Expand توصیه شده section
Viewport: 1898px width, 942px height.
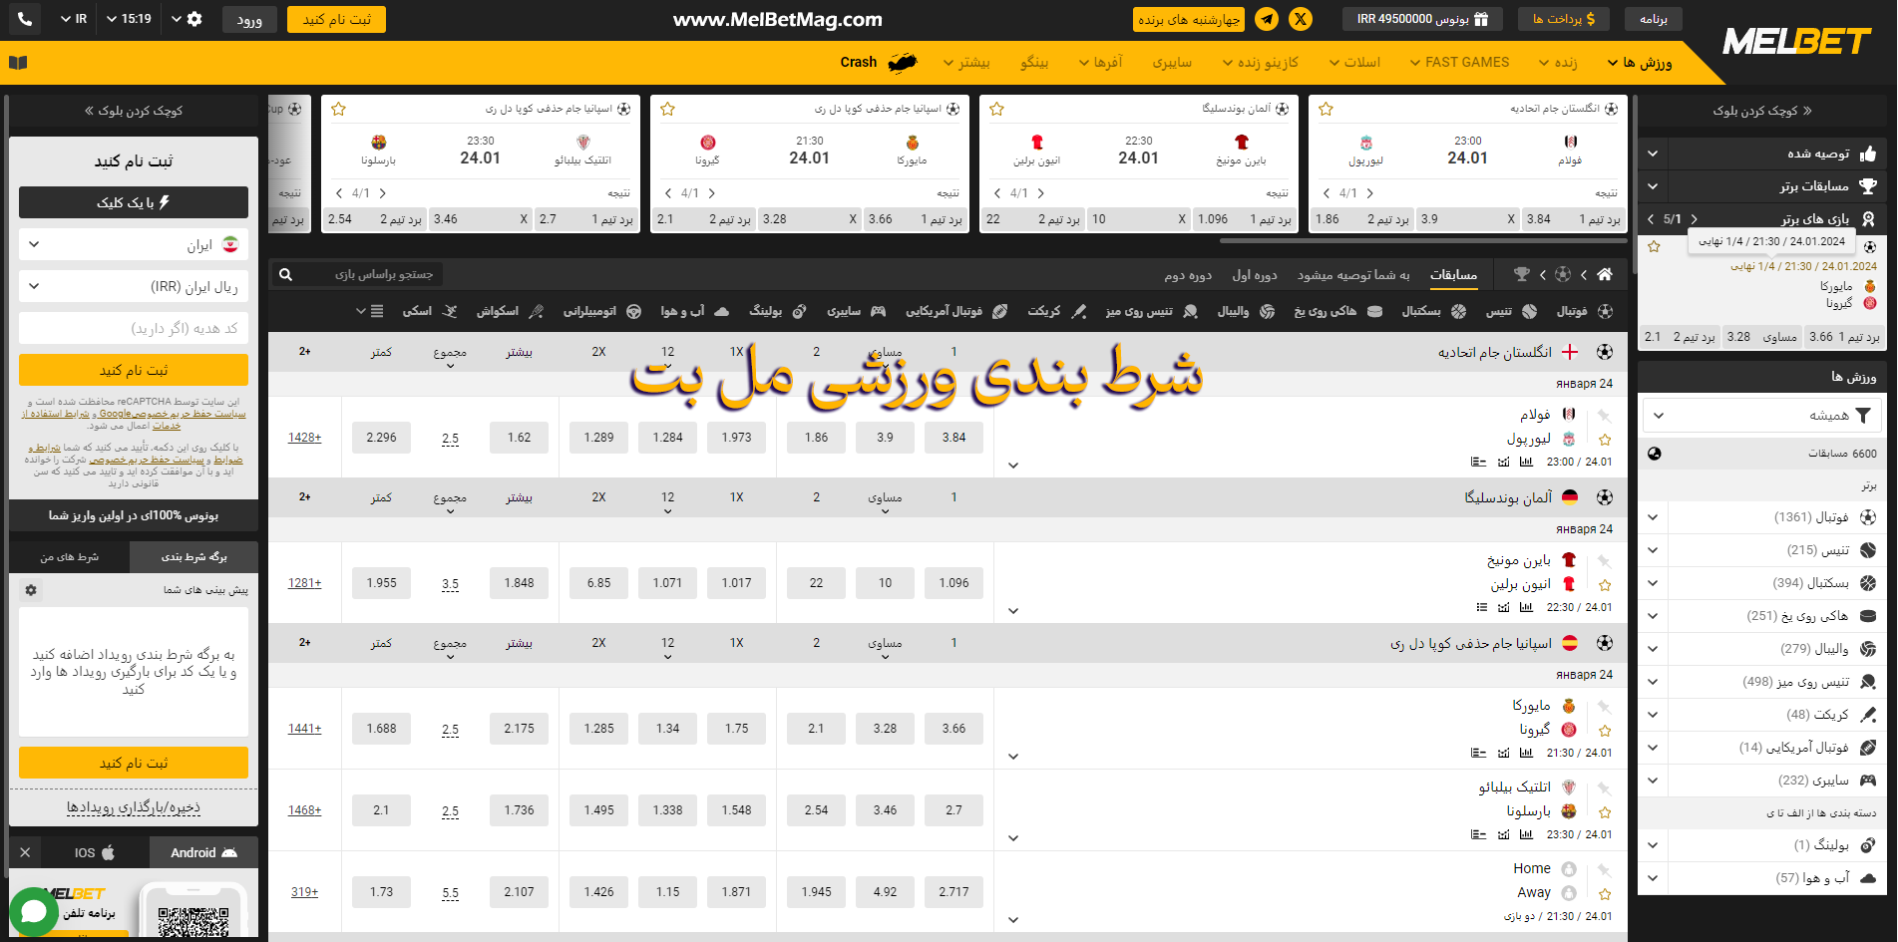(x=1653, y=154)
